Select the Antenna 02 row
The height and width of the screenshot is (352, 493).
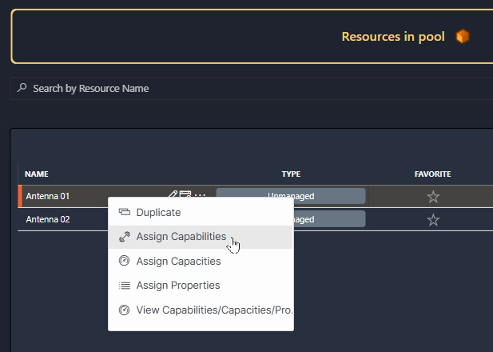point(56,219)
